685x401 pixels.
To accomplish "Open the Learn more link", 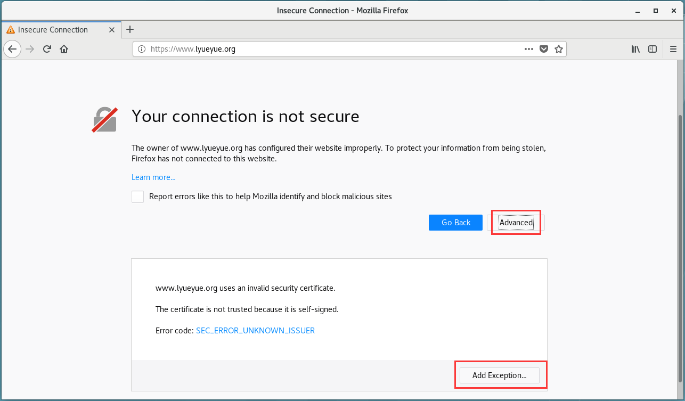I will pos(153,177).
